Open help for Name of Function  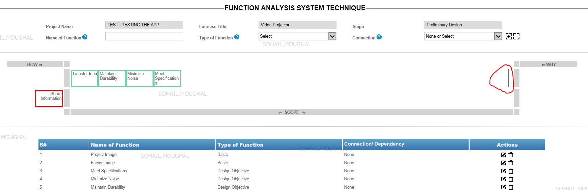pyautogui.click(x=85, y=37)
